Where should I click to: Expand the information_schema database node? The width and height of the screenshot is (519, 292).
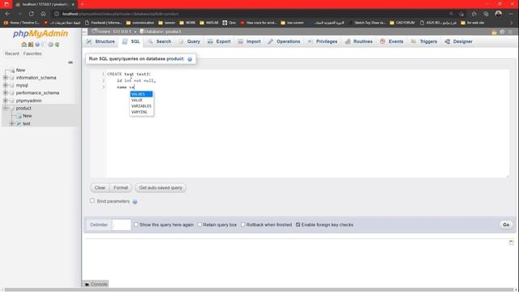pyautogui.click(x=6, y=78)
